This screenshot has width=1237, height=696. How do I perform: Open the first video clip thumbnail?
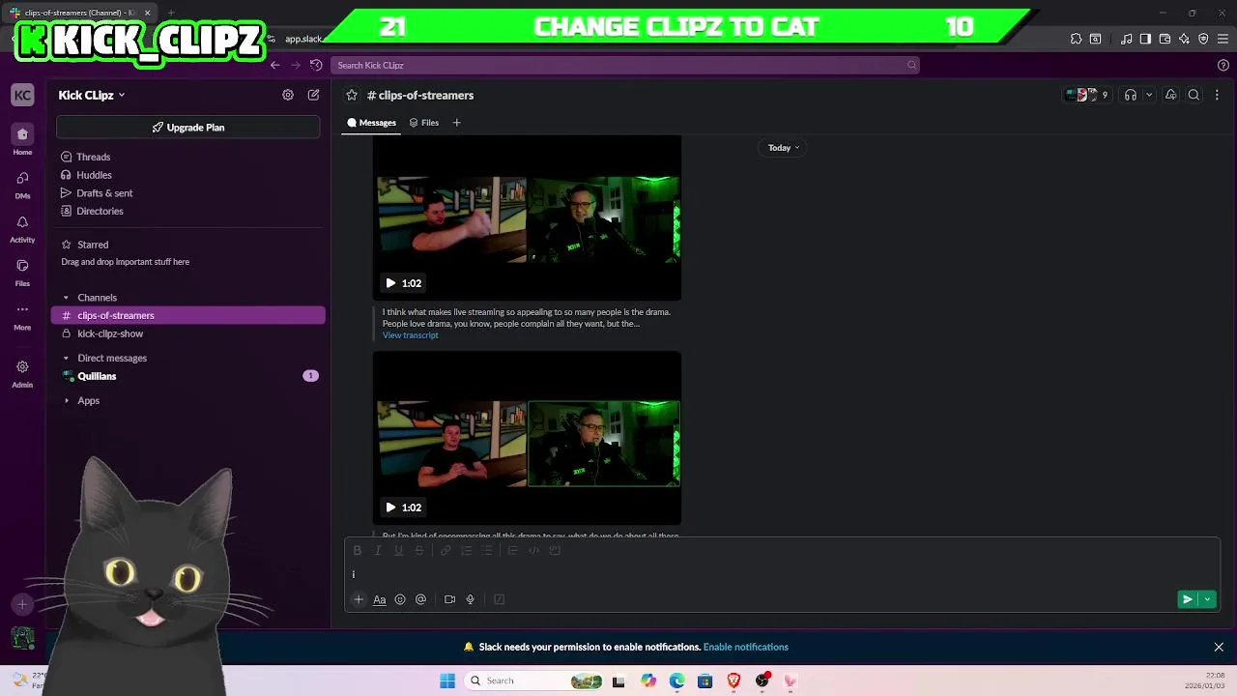pyautogui.click(x=528, y=219)
